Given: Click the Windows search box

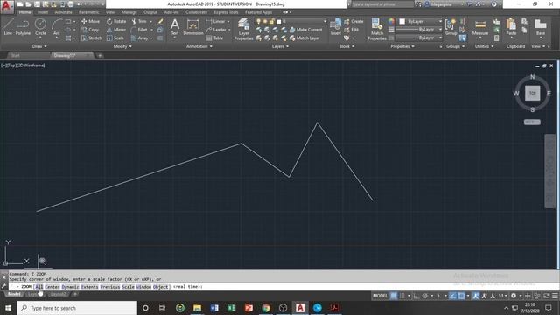Looking at the screenshot, I should (x=77, y=308).
